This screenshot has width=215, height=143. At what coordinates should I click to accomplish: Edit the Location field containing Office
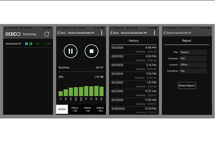coord(193,65)
